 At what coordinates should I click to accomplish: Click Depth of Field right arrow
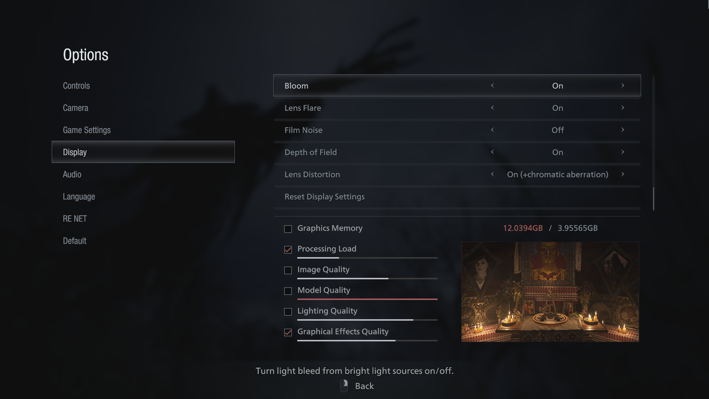pyautogui.click(x=623, y=152)
